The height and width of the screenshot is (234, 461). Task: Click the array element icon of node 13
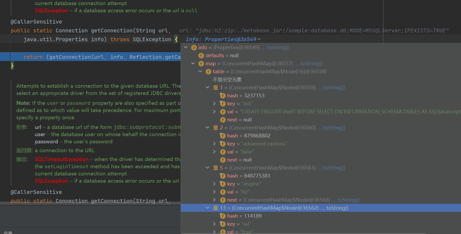[x=216, y=208]
